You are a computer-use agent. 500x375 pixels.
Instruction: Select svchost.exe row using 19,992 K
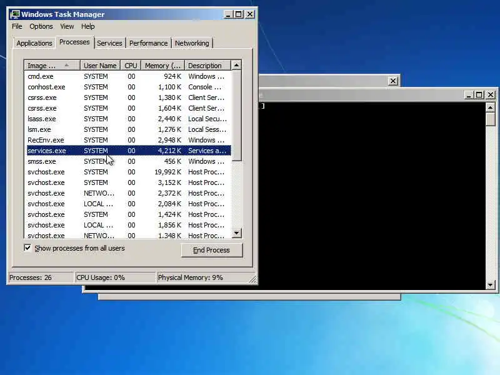pos(129,172)
